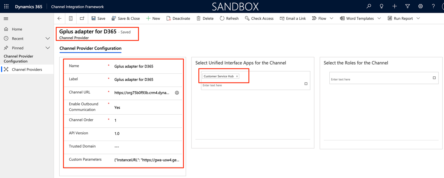
Task: Open the lightbulb assistant icon
Action: pyautogui.click(x=382, y=6)
